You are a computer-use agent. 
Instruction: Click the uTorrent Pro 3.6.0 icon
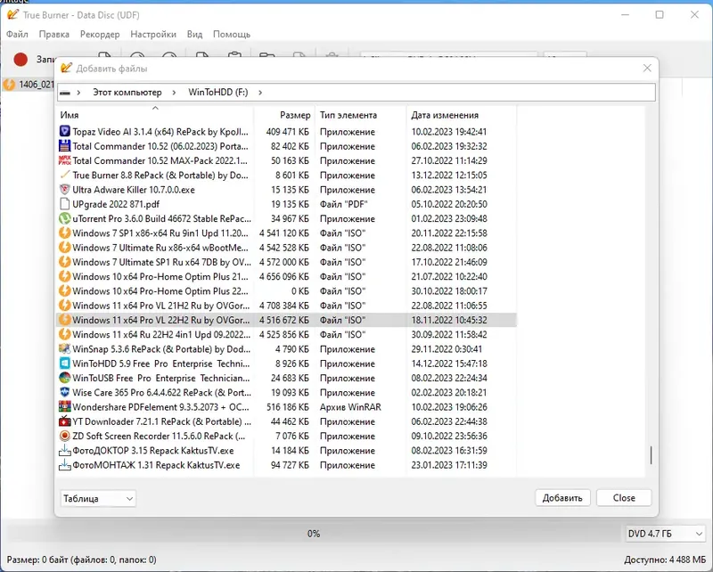coord(65,218)
